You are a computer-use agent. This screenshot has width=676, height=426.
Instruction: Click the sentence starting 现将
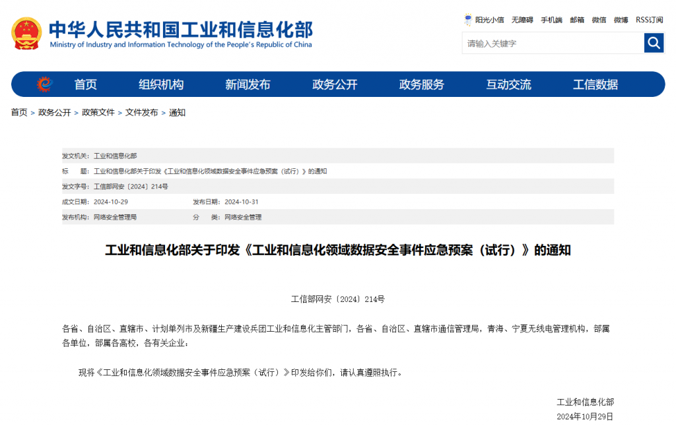click(242, 373)
